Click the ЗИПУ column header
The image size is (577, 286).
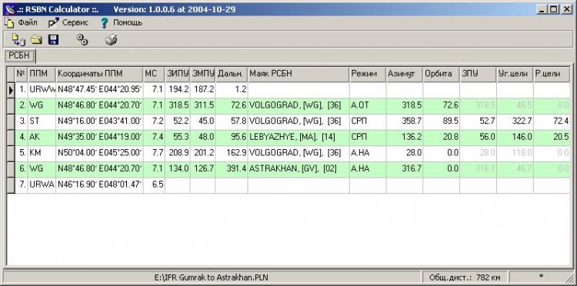click(x=178, y=75)
